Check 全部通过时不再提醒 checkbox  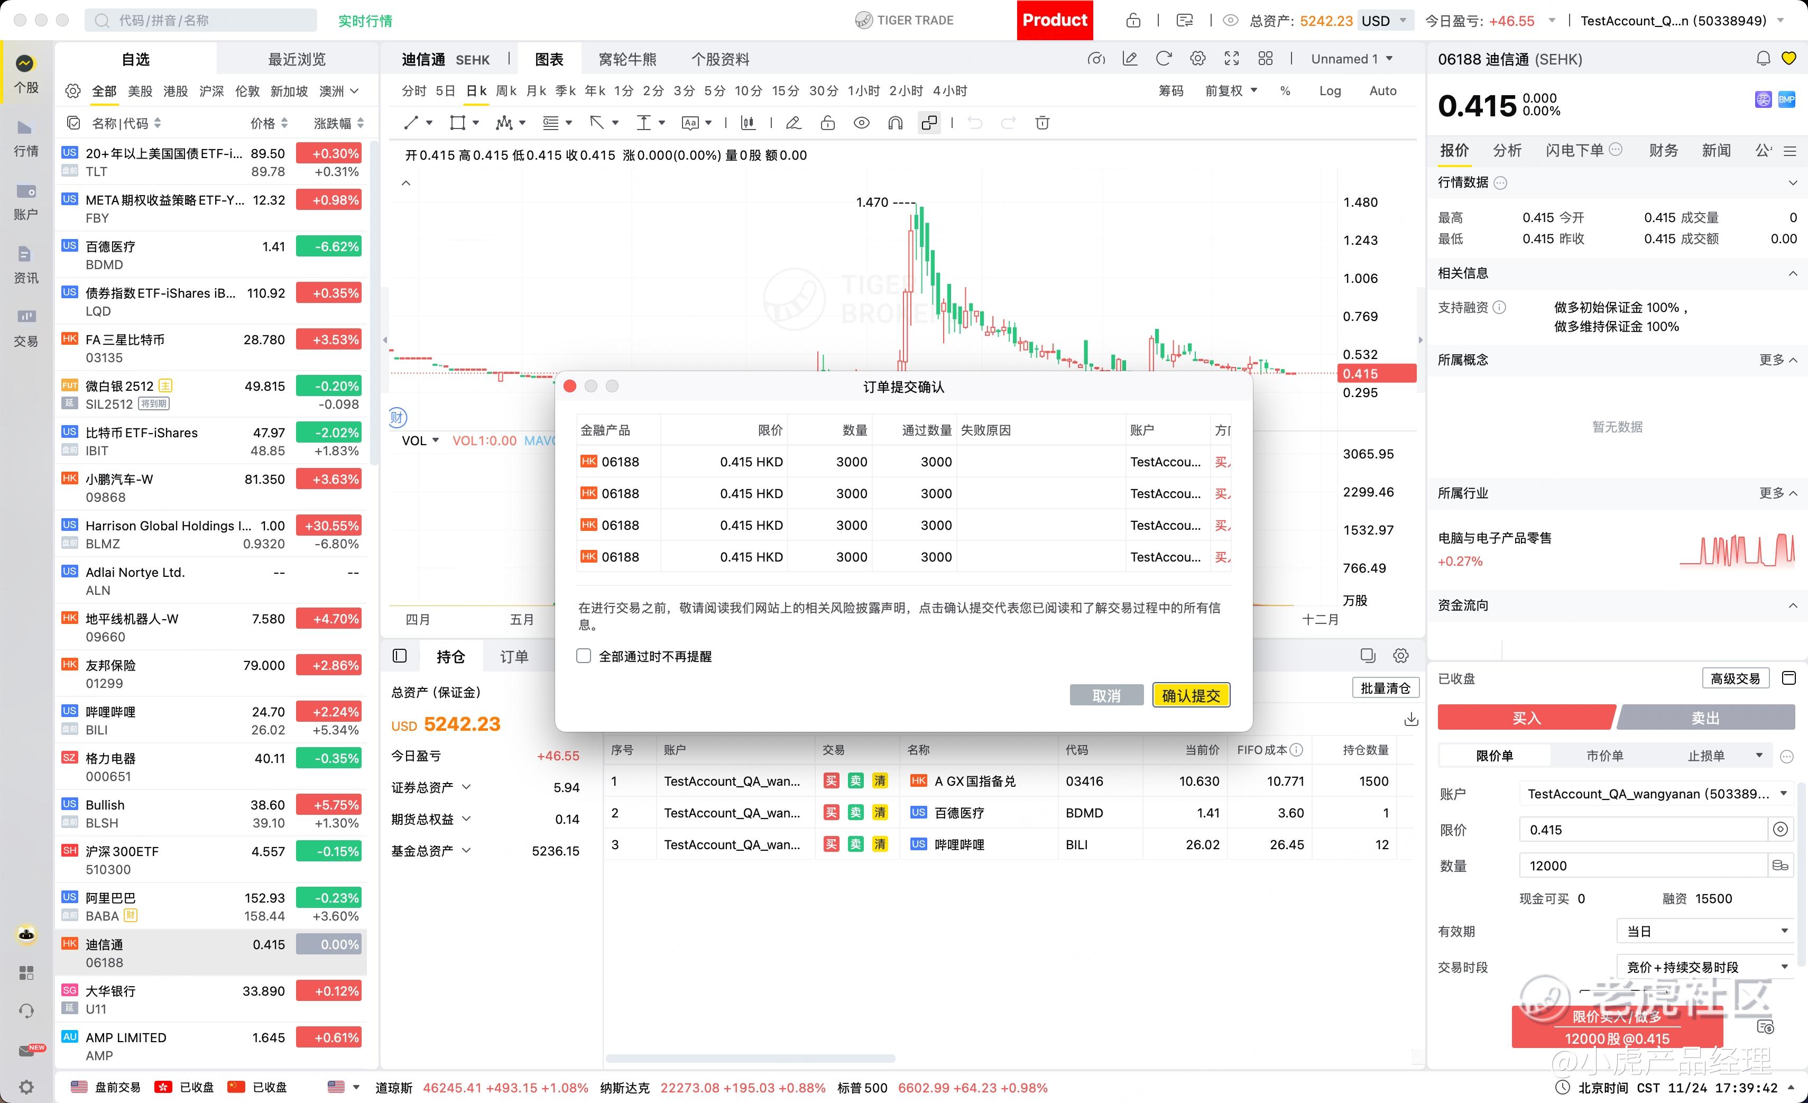tap(583, 656)
